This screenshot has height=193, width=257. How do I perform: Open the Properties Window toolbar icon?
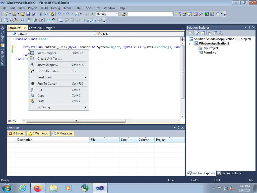tap(184, 14)
